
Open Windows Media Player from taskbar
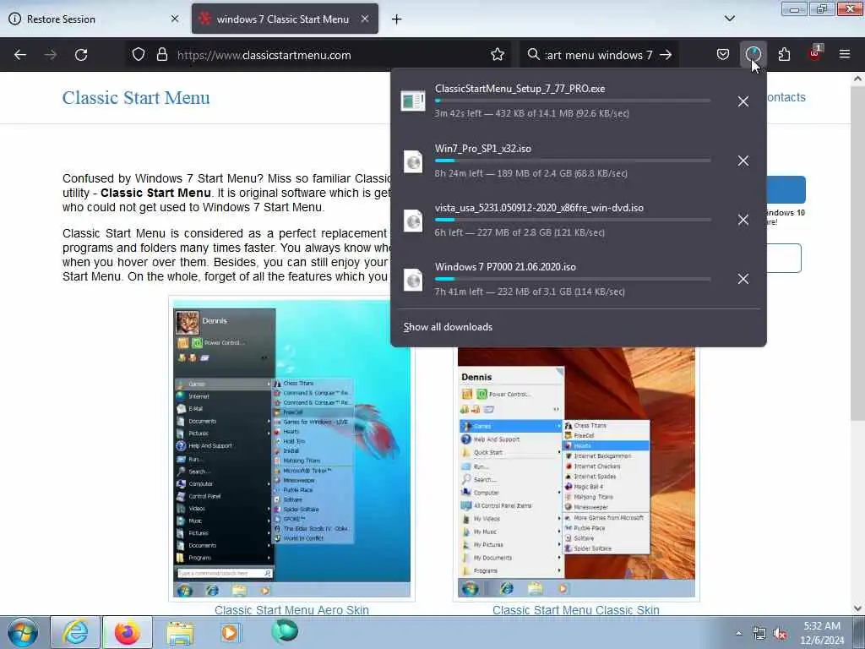tap(230, 632)
